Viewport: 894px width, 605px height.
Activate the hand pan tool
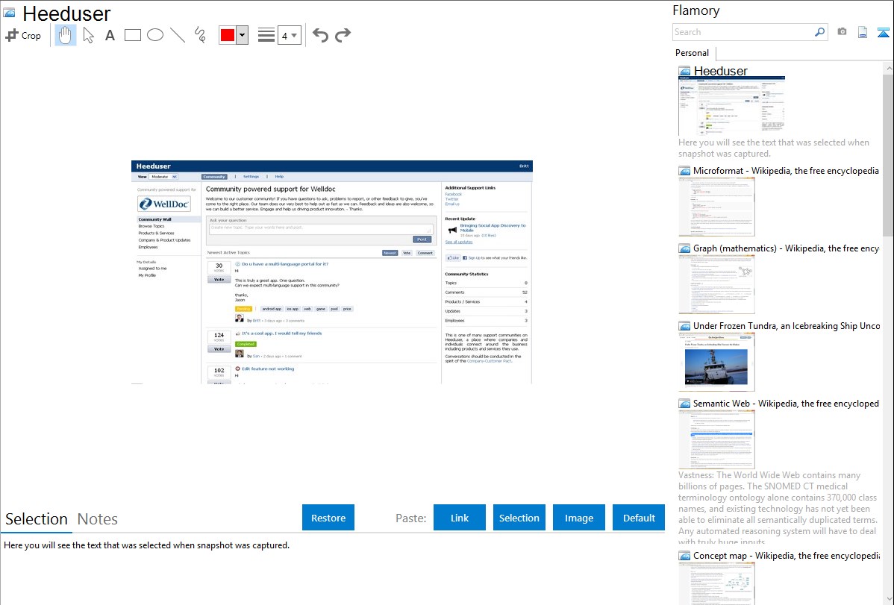coord(66,35)
